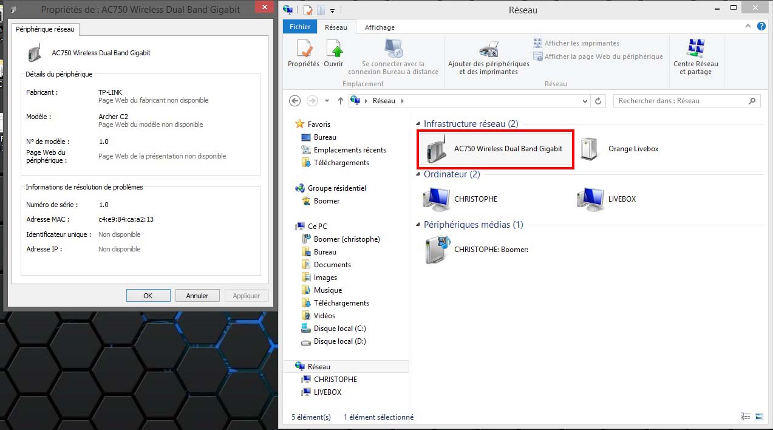Open Disque local (D:)
773x430 pixels.
pos(334,341)
